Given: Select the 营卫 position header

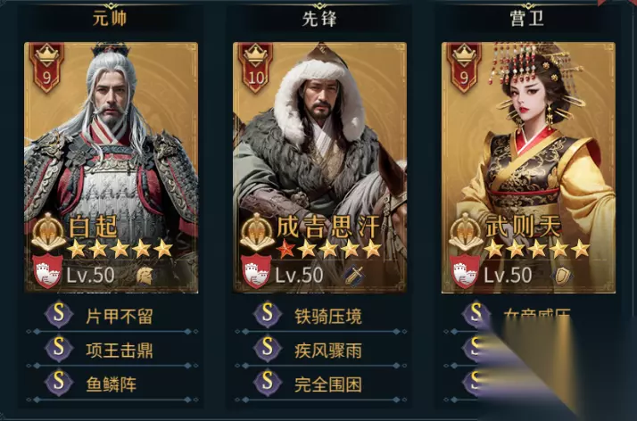Looking at the screenshot, I should [527, 19].
